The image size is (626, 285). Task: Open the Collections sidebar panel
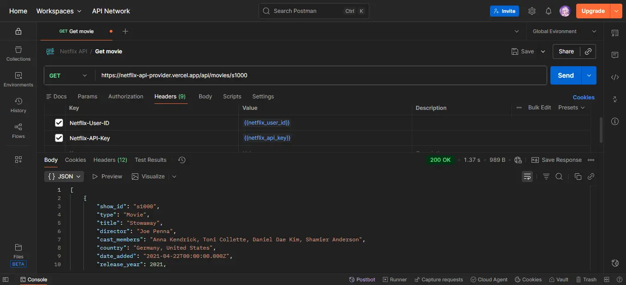coord(18,51)
